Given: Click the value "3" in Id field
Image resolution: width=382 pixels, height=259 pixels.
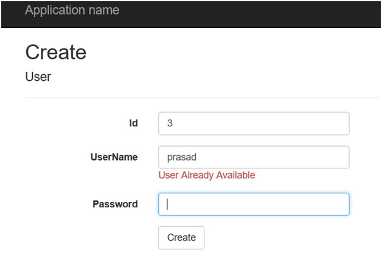Looking at the screenshot, I should pyautogui.click(x=170, y=123).
